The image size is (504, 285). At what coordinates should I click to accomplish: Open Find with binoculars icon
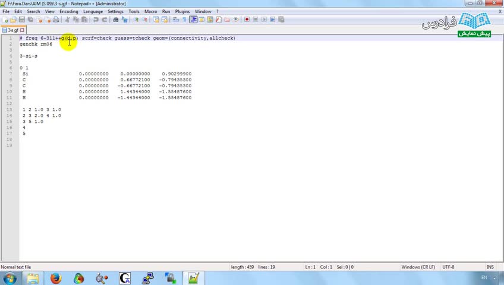[116, 20]
